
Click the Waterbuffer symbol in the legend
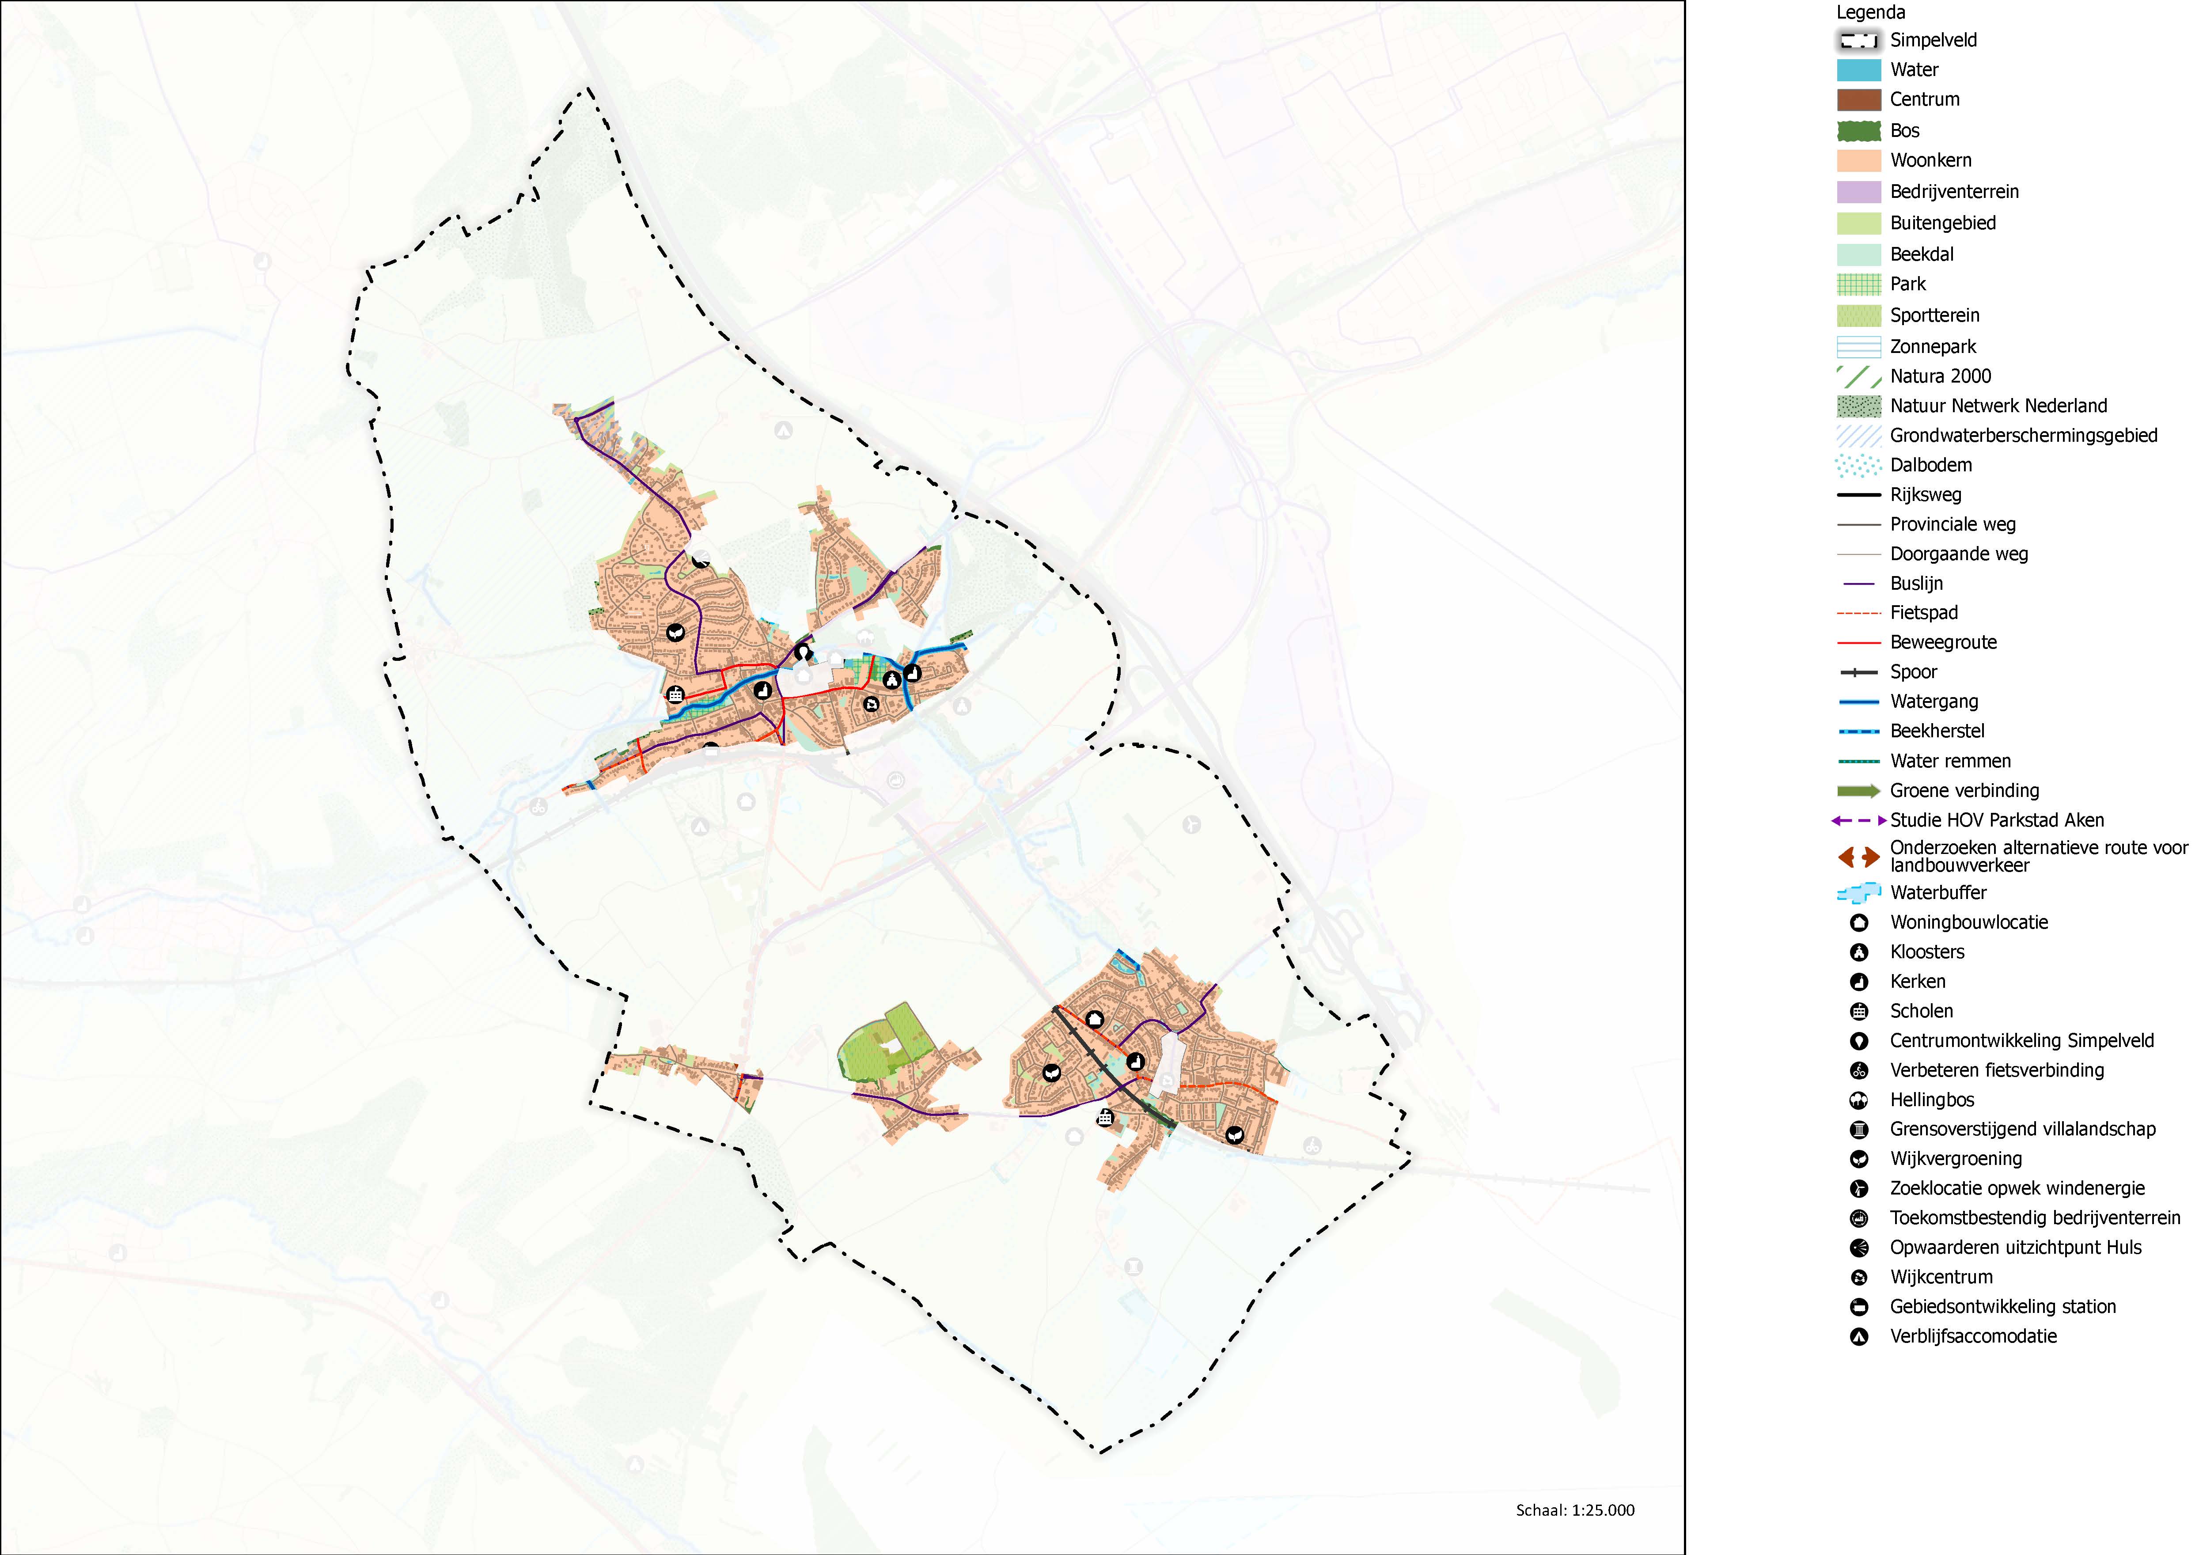click(1859, 893)
